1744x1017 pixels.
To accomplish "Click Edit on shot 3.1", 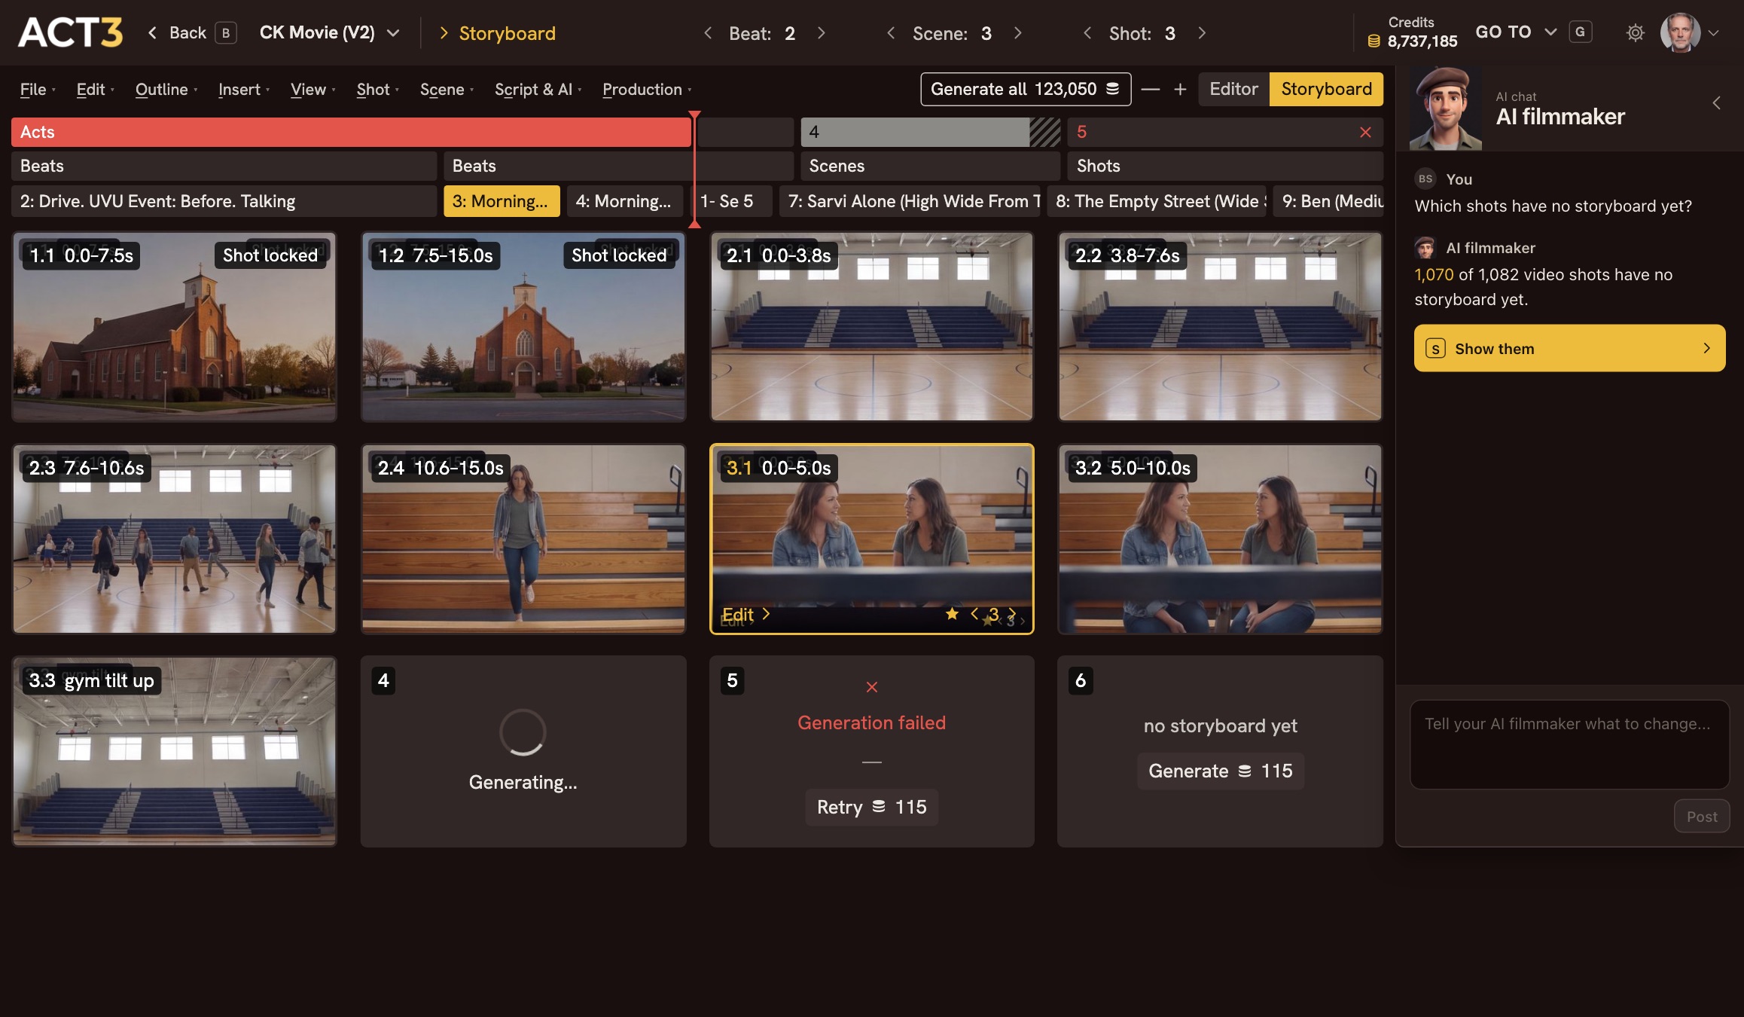I will (x=745, y=614).
